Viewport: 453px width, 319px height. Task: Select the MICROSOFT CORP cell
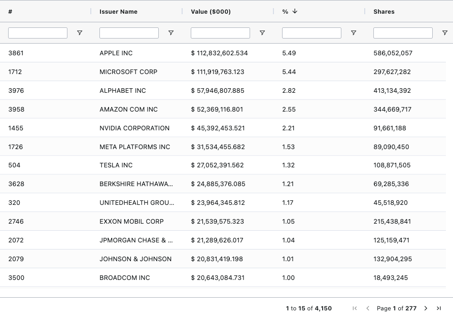(128, 72)
